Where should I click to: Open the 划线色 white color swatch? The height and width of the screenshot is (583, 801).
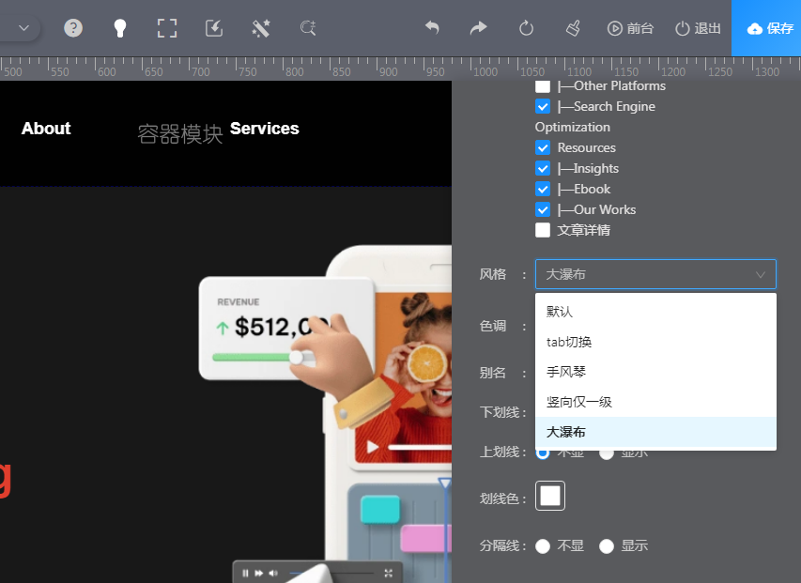coord(550,496)
